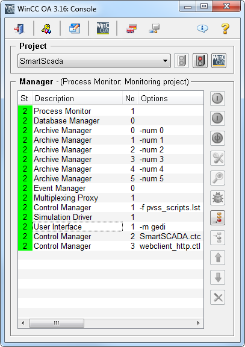
Task: Select the Event Manager row
Action: 111,188
